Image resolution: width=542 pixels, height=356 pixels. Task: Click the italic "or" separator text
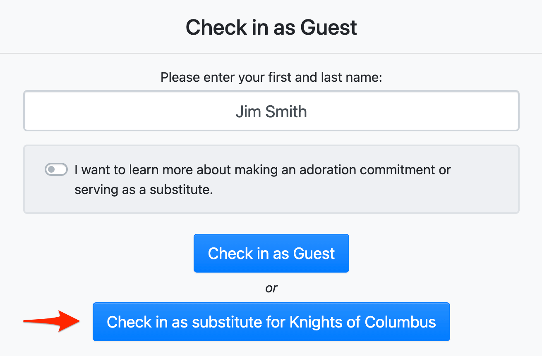coord(271,288)
